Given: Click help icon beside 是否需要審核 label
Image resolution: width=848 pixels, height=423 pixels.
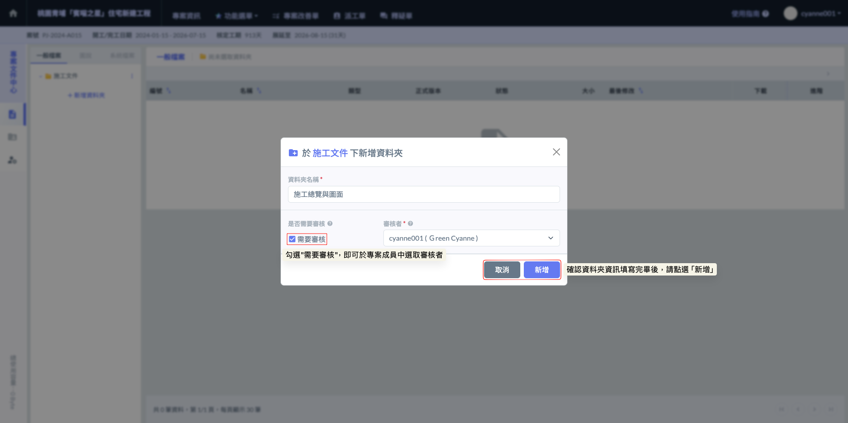Looking at the screenshot, I should pos(330,224).
